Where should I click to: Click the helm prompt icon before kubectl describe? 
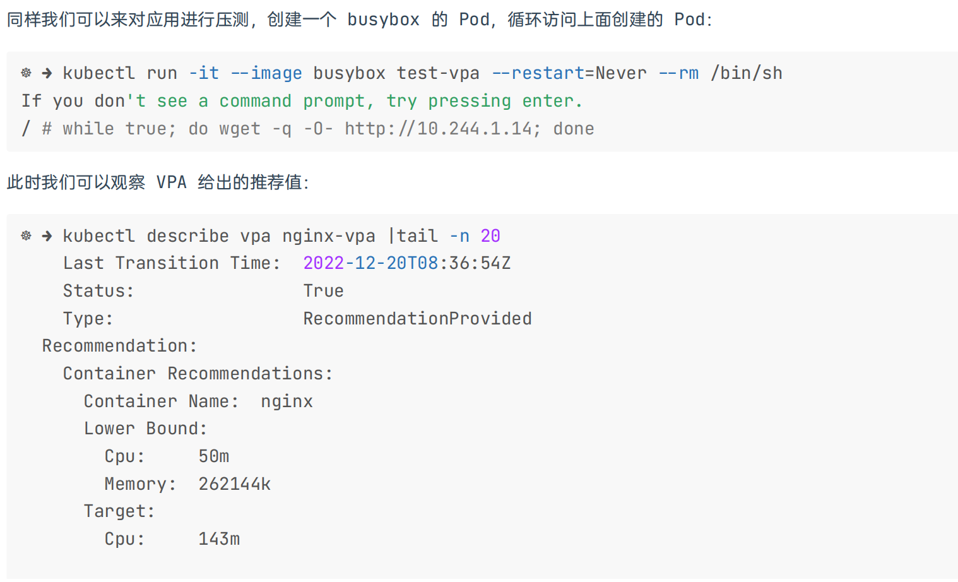(x=26, y=236)
